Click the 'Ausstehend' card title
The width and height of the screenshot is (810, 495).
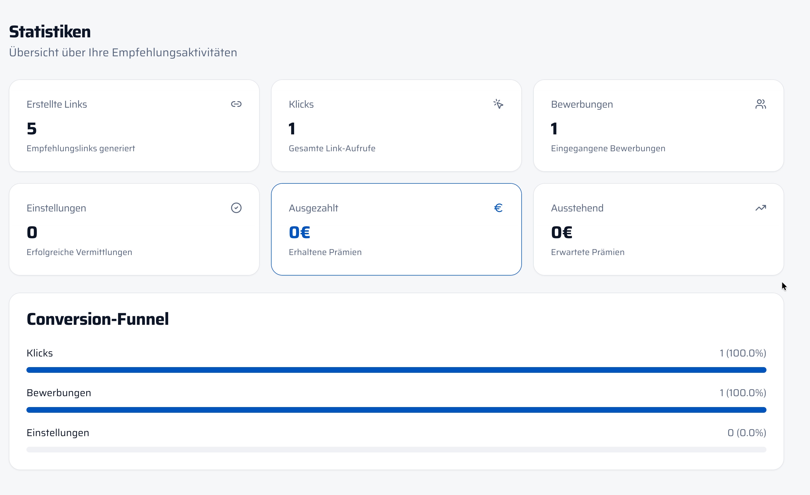(577, 208)
